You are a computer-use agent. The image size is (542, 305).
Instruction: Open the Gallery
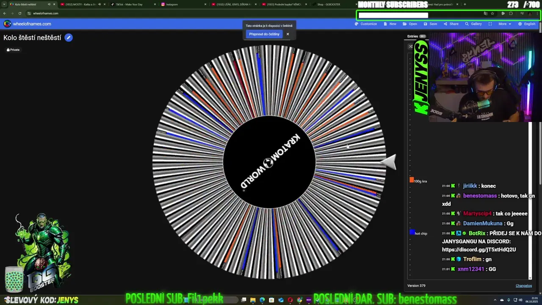point(473,24)
